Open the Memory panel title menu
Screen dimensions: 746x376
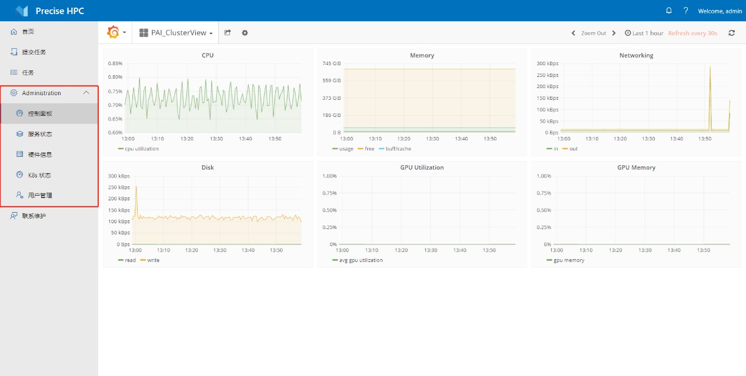click(422, 55)
